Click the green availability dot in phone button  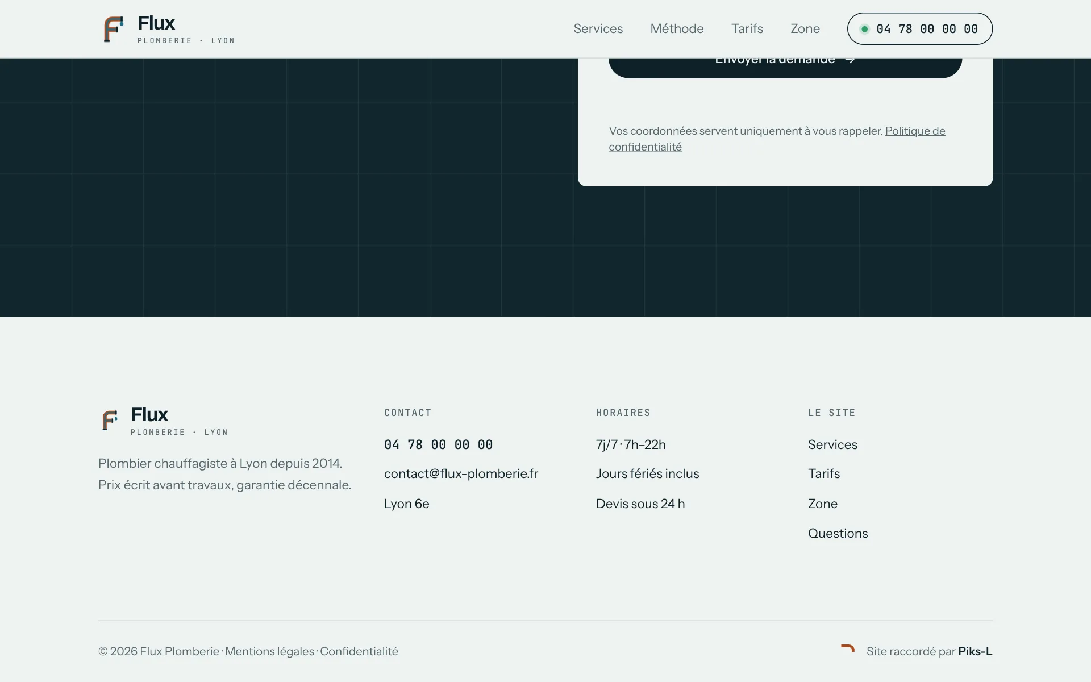865,29
